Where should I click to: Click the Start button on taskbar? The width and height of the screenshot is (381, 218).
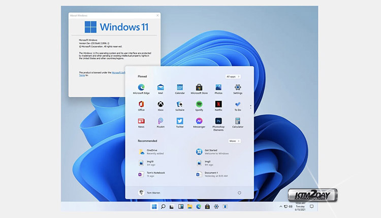154,206
